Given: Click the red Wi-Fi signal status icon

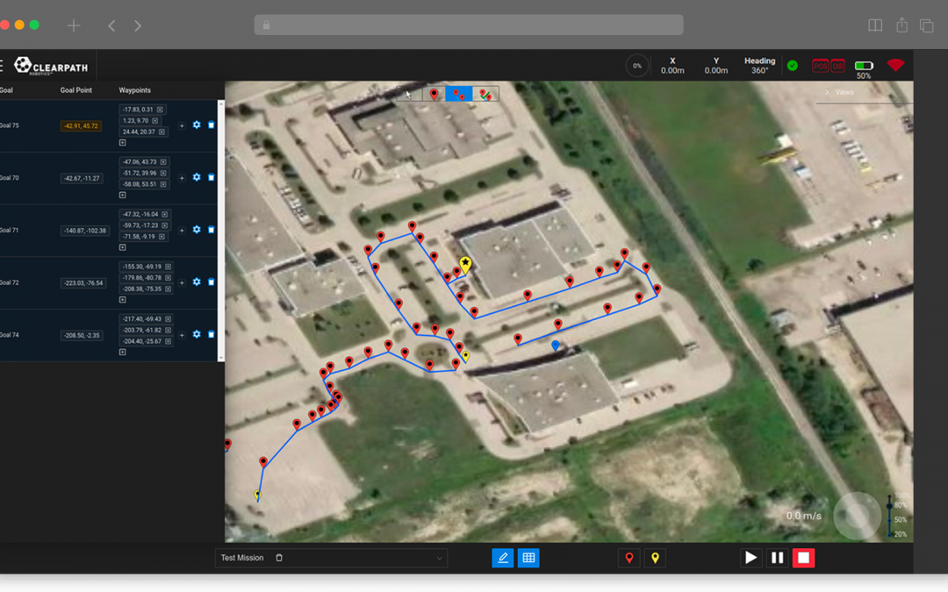Looking at the screenshot, I should pos(894,66).
